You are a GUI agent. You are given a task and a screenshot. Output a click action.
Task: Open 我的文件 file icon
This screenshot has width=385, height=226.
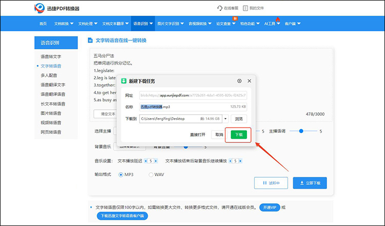(245, 8)
